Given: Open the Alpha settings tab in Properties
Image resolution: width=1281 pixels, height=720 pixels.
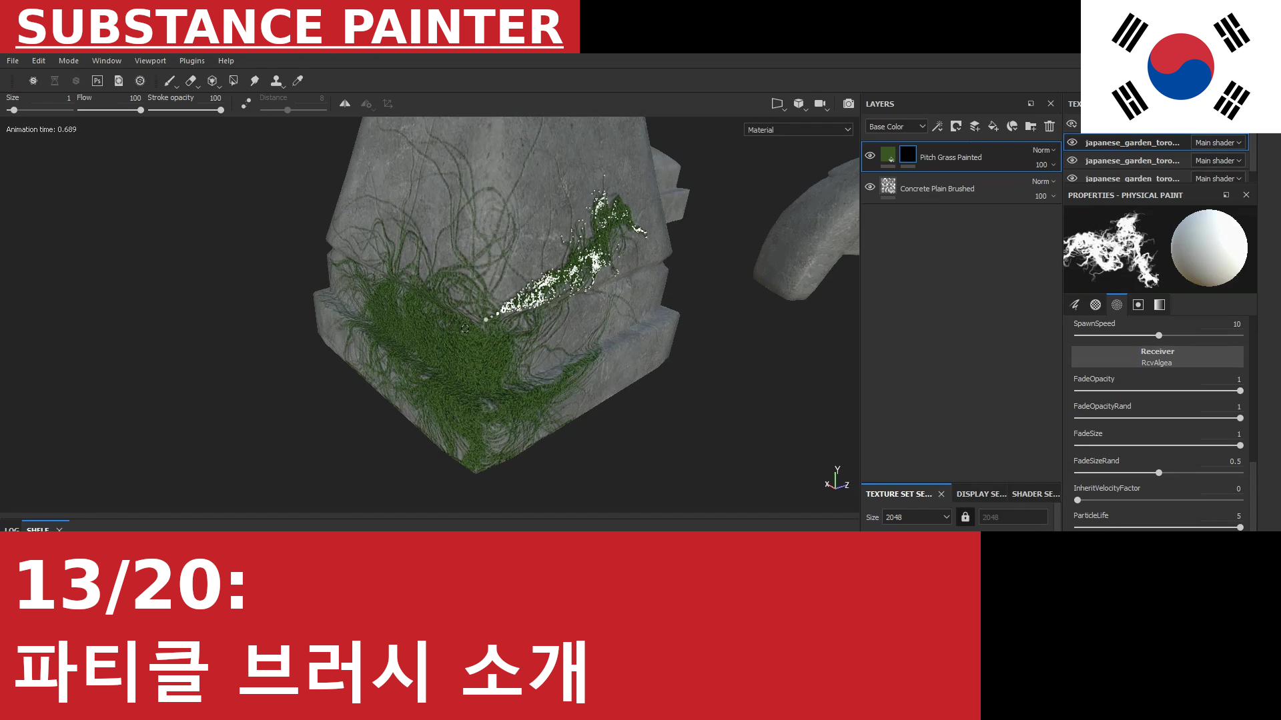Looking at the screenshot, I should (1096, 305).
